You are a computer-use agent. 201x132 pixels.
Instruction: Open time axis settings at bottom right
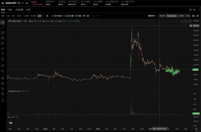tap(196, 129)
